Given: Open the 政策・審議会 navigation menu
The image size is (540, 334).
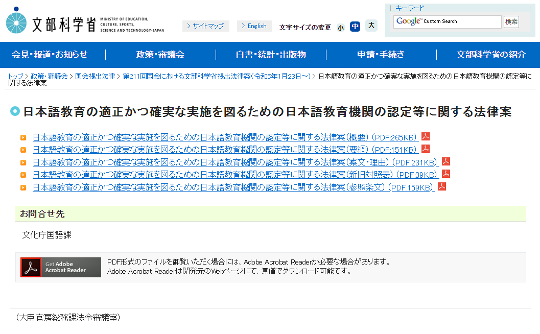Looking at the screenshot, I should (161, 54).
